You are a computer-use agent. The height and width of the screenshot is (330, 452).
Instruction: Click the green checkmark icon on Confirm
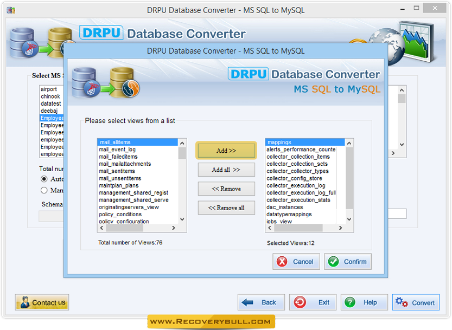click(x=333, y=262)
